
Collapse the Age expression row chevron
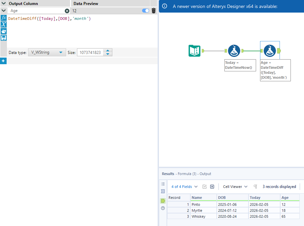(3, 11)
